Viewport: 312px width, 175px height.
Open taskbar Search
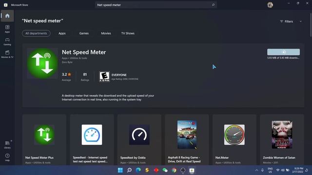tap(129, 170)
